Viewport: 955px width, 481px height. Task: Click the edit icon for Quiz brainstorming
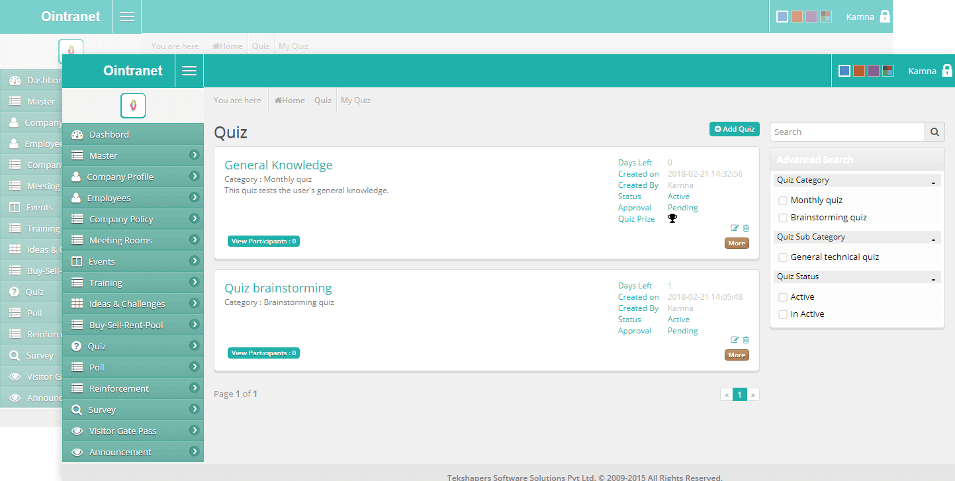click(735, 340)
